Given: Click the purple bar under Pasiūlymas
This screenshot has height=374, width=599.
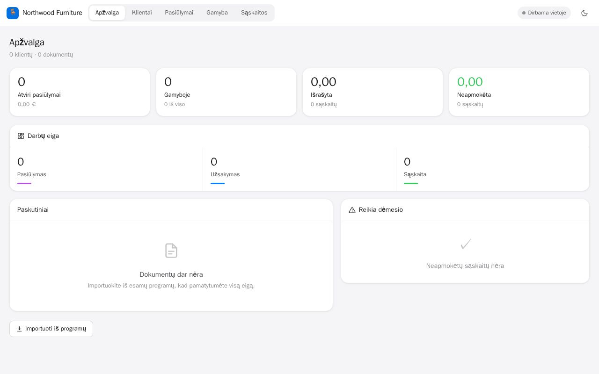Looking at the screenshot, I should pos(24,183).
